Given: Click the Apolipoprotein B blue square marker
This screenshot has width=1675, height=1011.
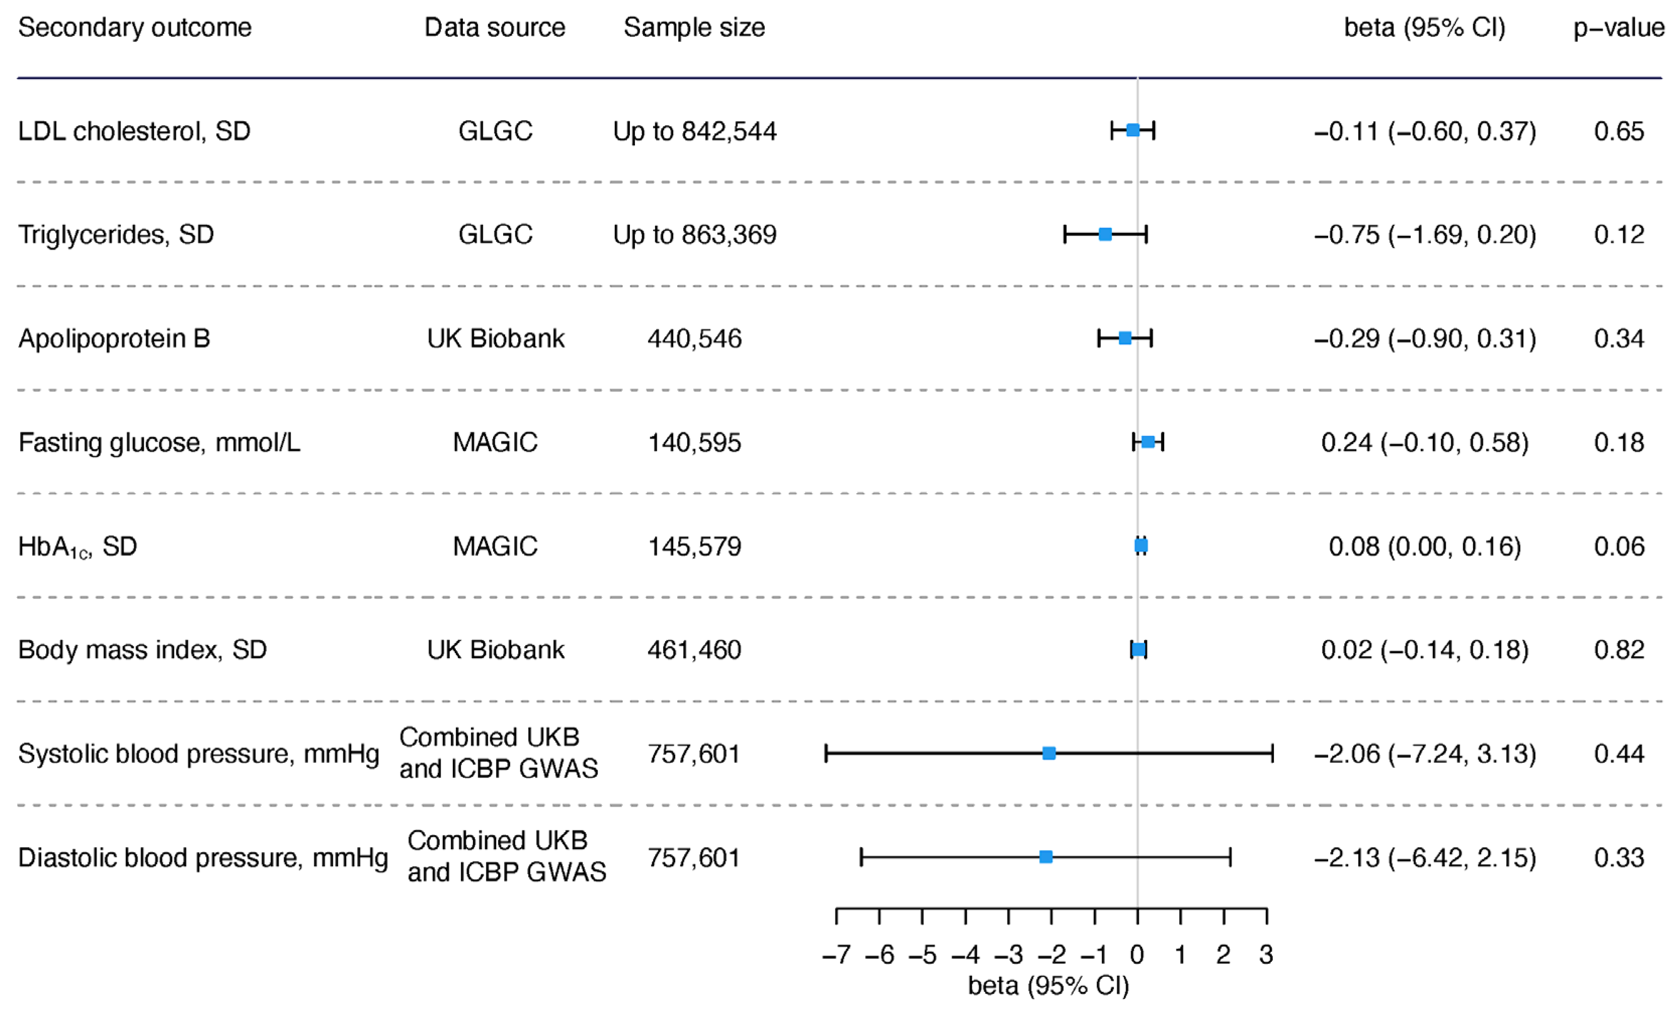Looking at the screenshot, I should click(1125, 338).
